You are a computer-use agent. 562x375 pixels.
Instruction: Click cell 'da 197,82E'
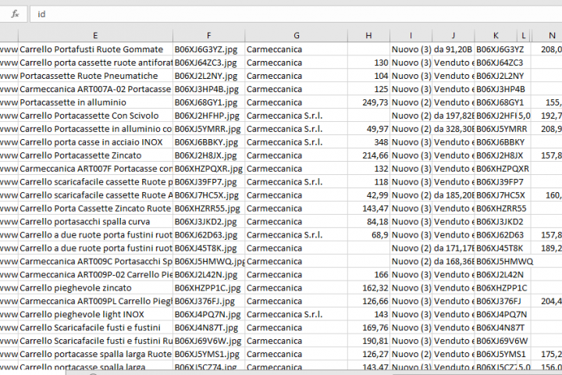click(454, 116)
